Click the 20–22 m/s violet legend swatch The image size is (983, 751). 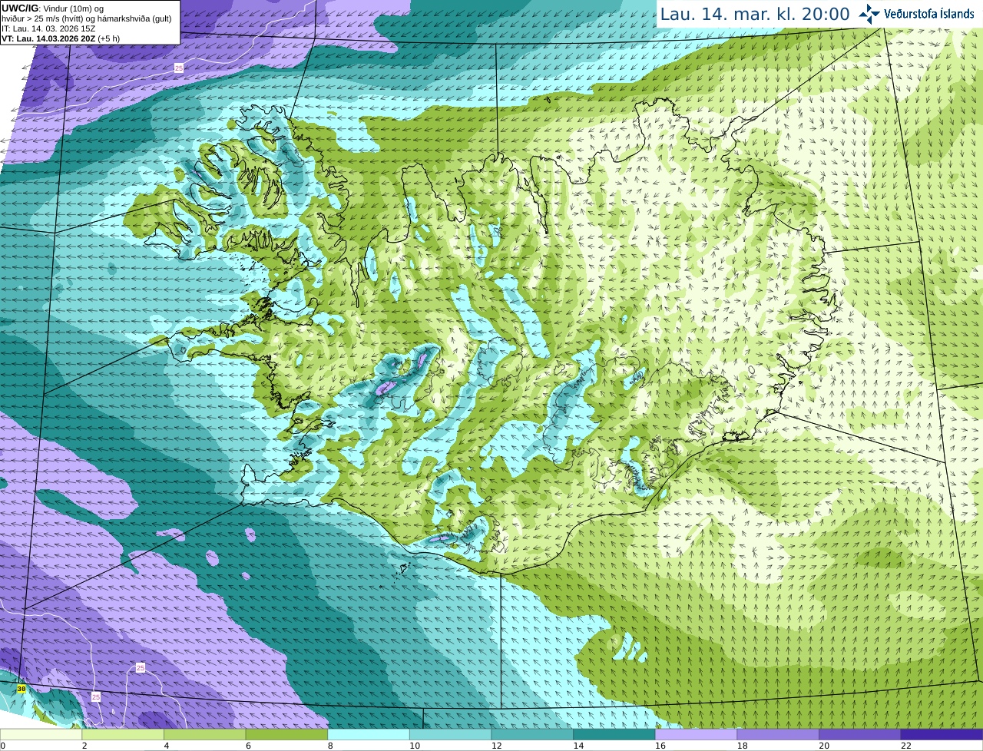(x=860, y=734)
